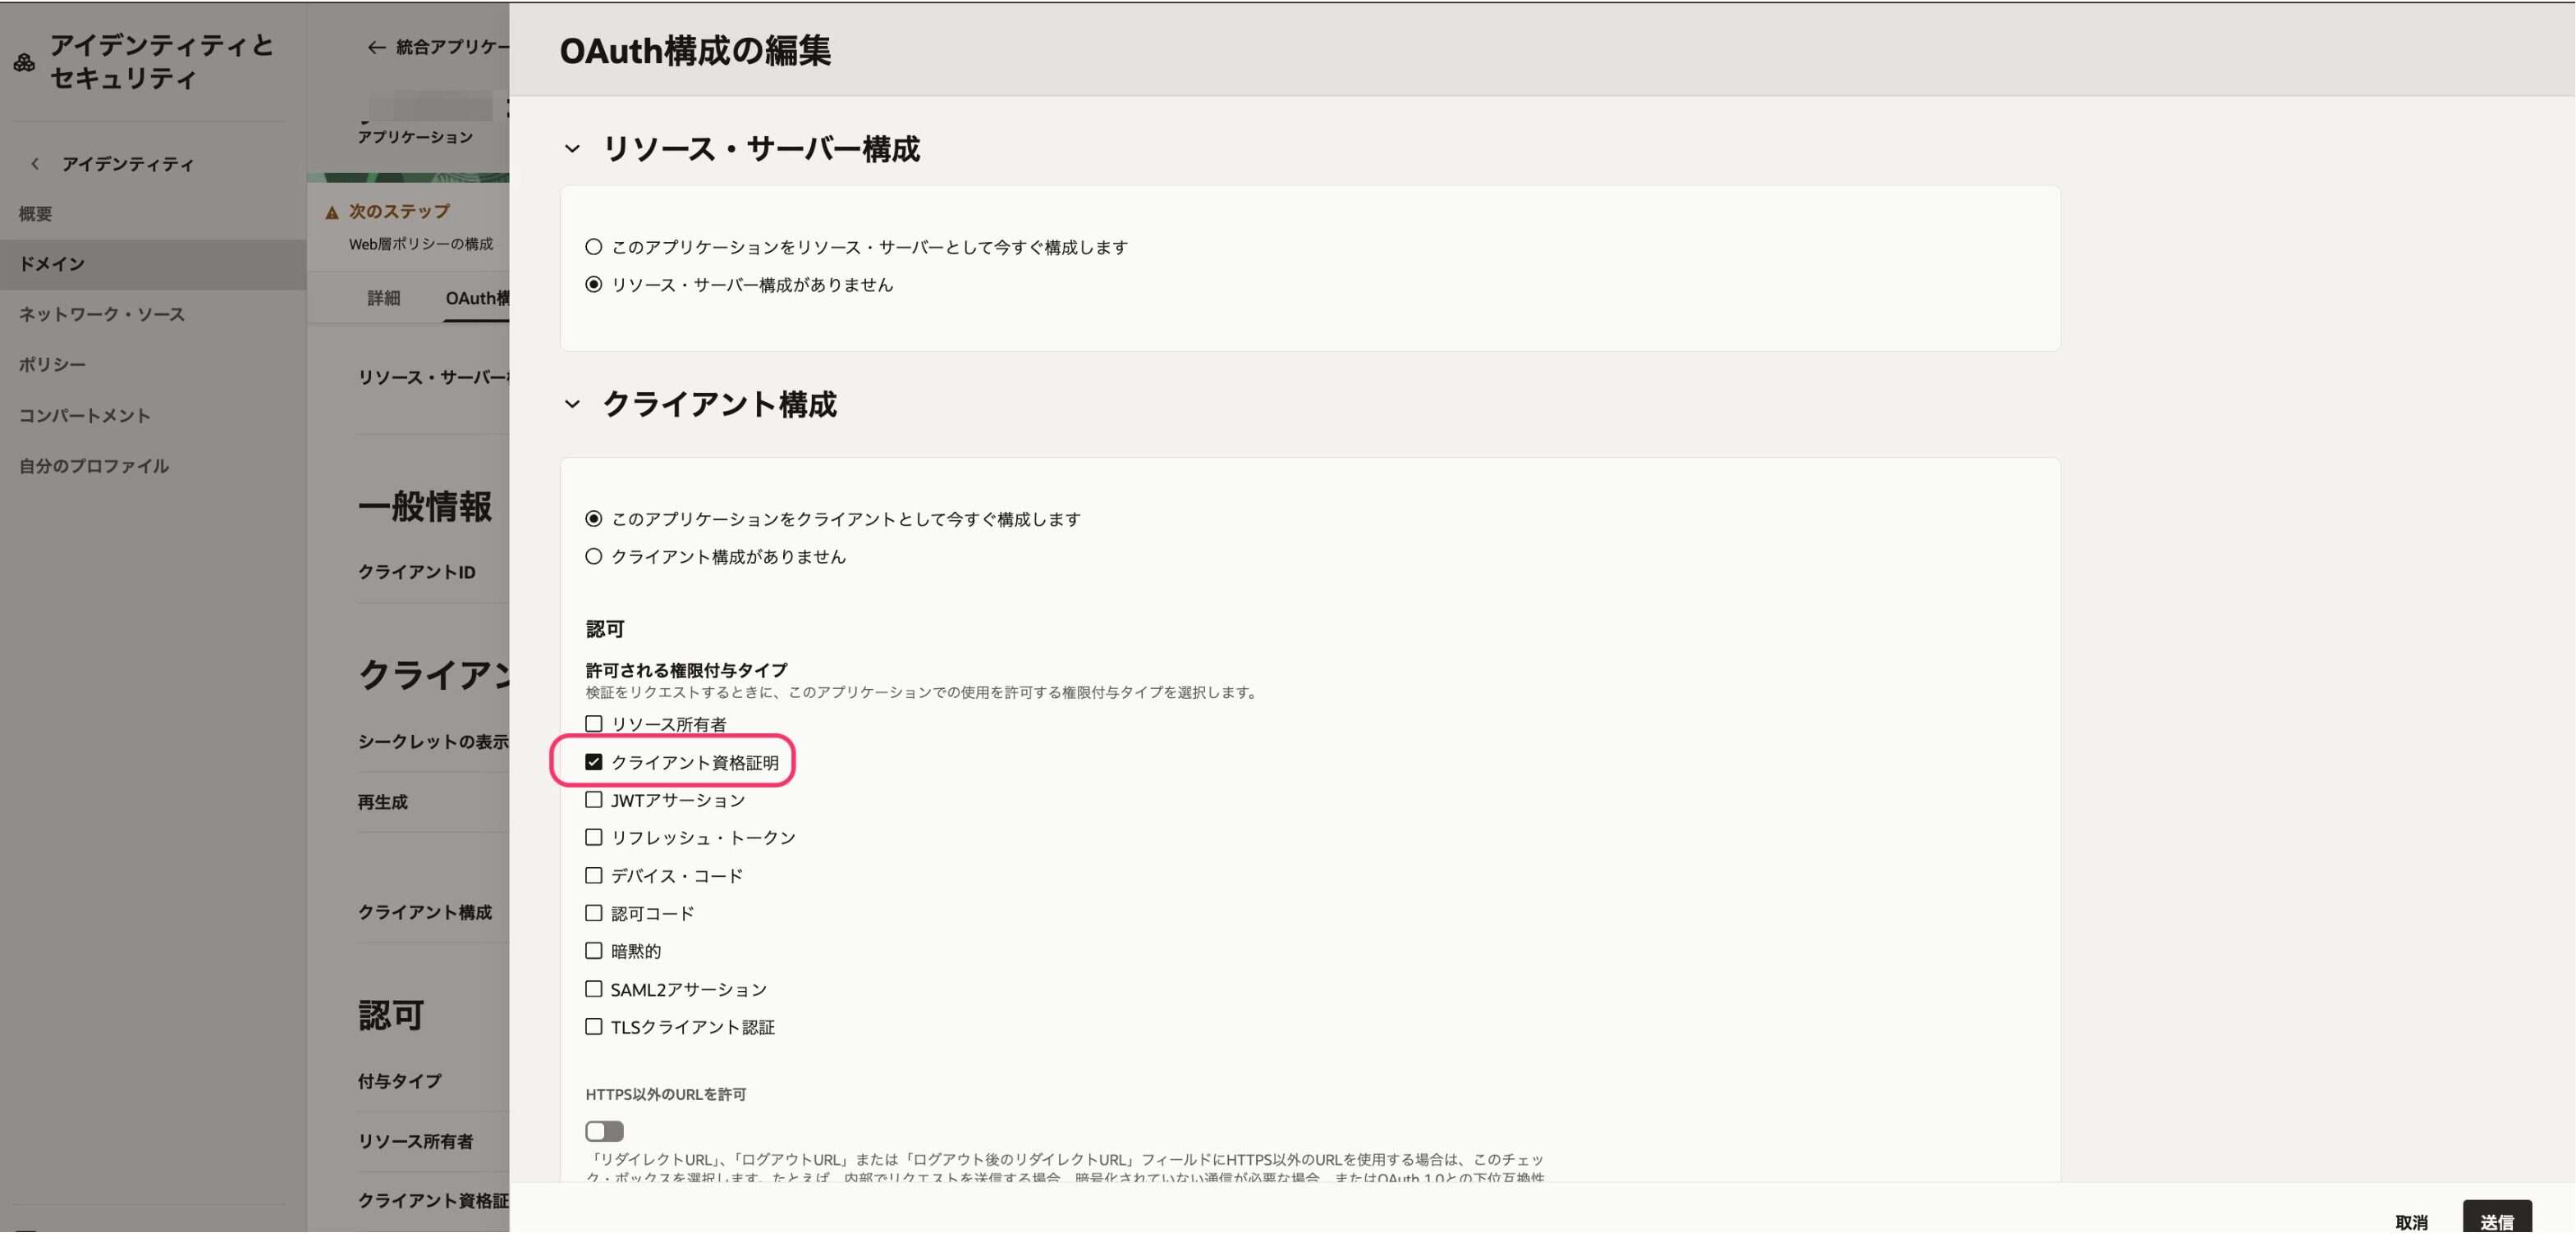Collapse the クライアント構成 section

click(x=571, y=404)
